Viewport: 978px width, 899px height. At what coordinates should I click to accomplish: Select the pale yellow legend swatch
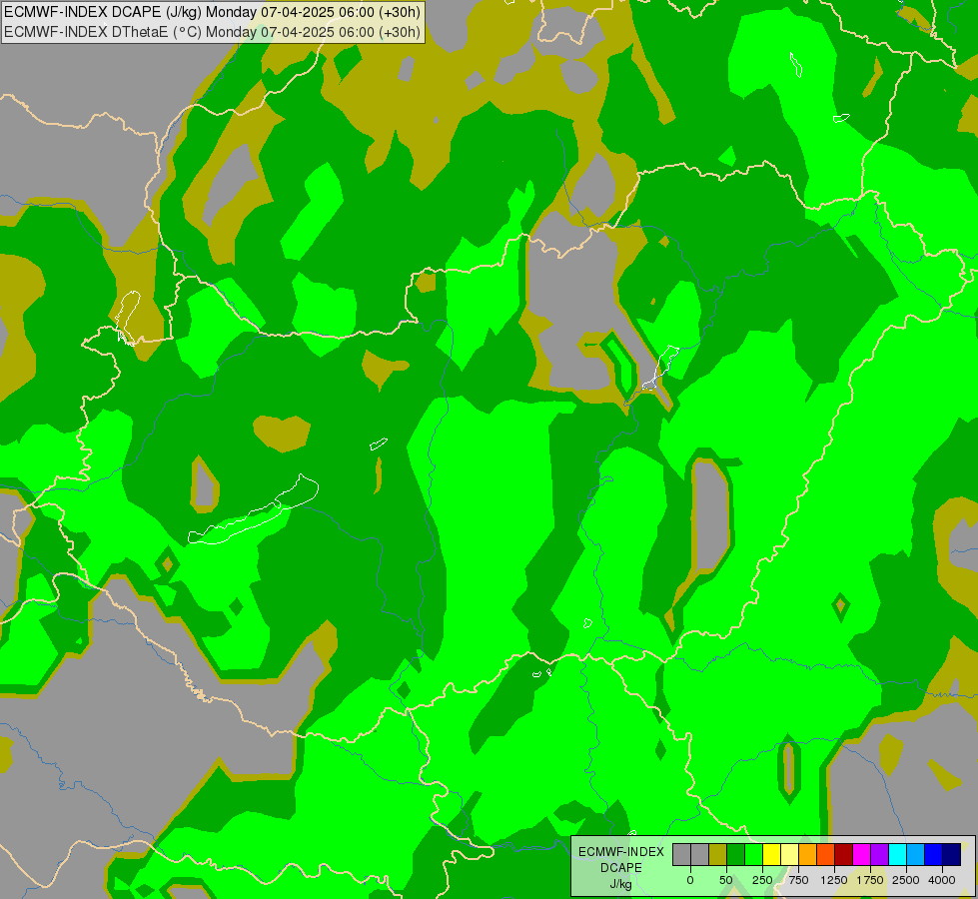[789, 855]
